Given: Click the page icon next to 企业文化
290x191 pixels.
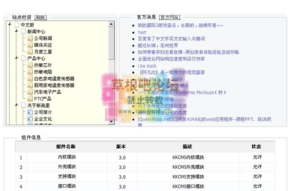Looking at the screenshot, I should coord(30,118).
